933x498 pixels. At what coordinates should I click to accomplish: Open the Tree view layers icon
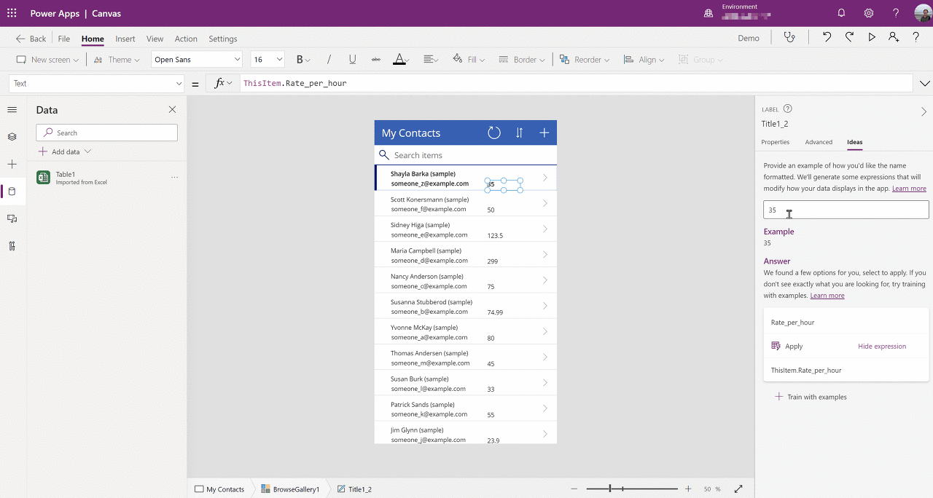pyautogui.click(x=12, y=137)
